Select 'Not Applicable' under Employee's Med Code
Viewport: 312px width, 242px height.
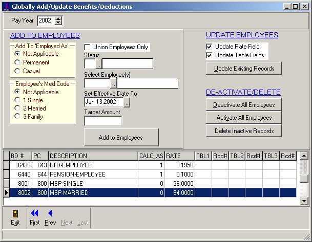pyautogui.click(x=17, y=92)
